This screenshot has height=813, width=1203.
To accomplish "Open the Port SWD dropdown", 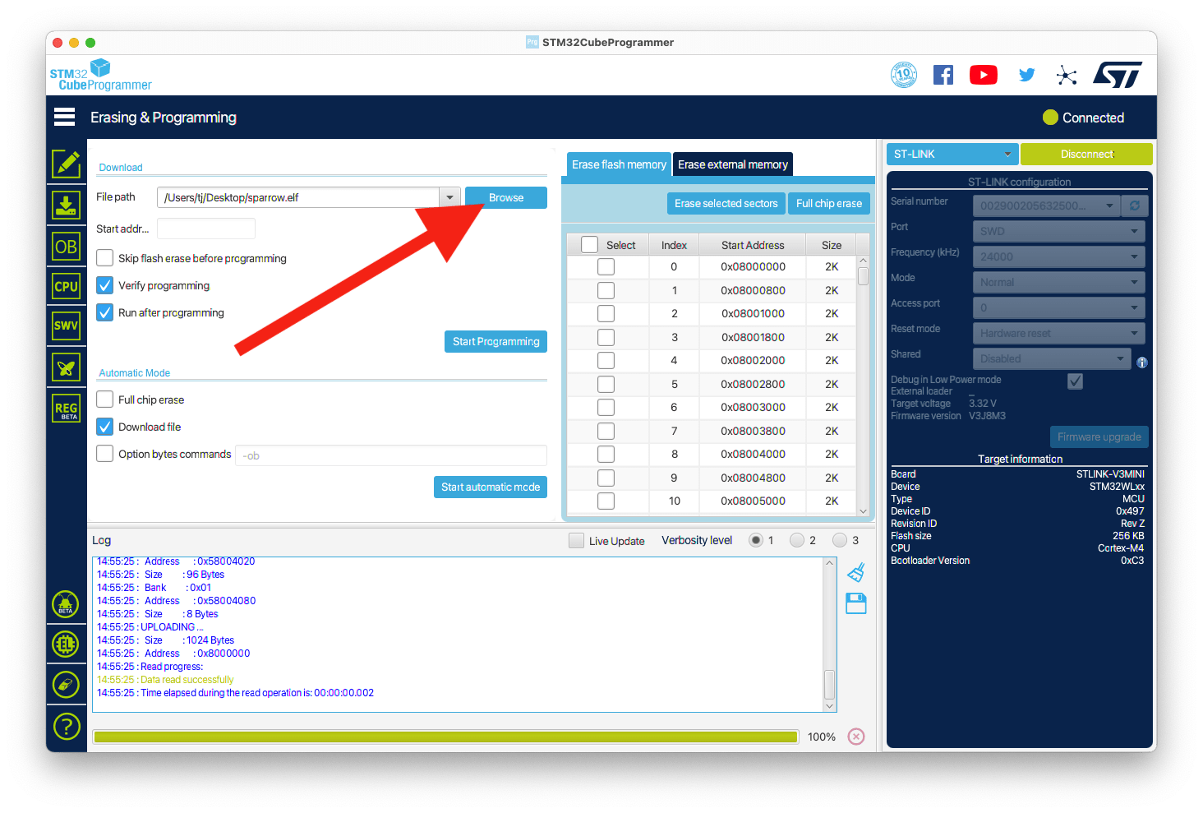I will click(x=1059, y=231).
